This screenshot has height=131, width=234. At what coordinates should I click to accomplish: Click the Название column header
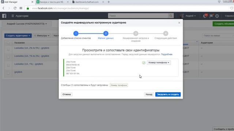[x=19, y=43]
